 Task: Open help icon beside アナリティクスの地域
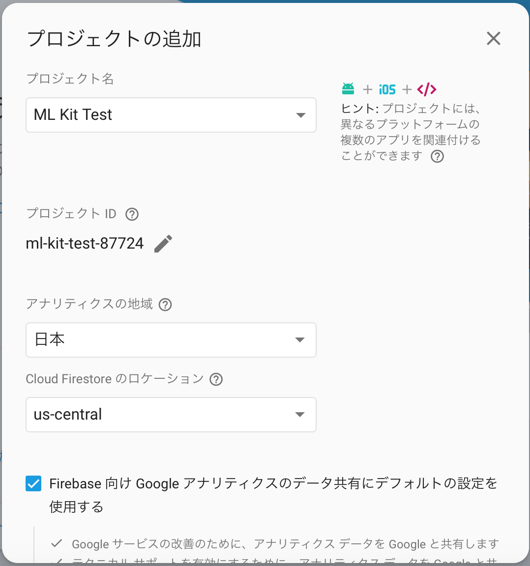tap(165, 305)
